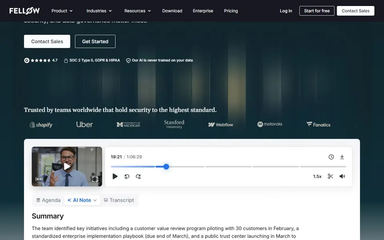Viewport: 384px width, 240px height.
Task: Switch to the Agenda tab
Action: click(48, 200)
